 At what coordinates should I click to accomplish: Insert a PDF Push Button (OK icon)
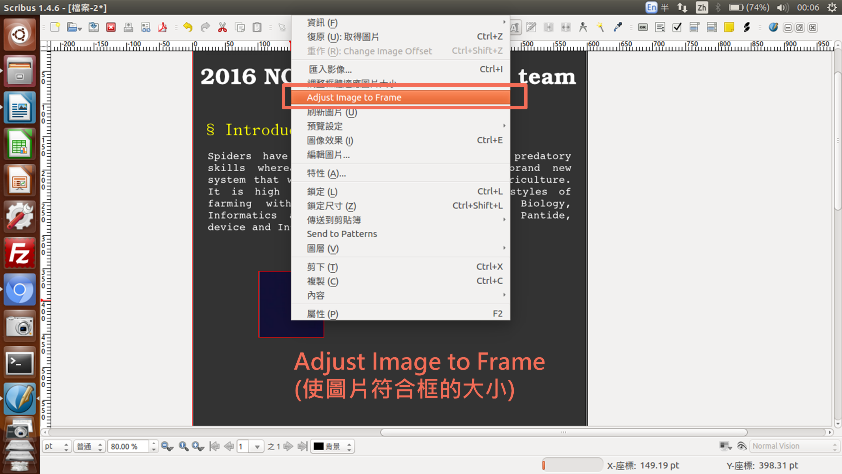tap(643, 27)
